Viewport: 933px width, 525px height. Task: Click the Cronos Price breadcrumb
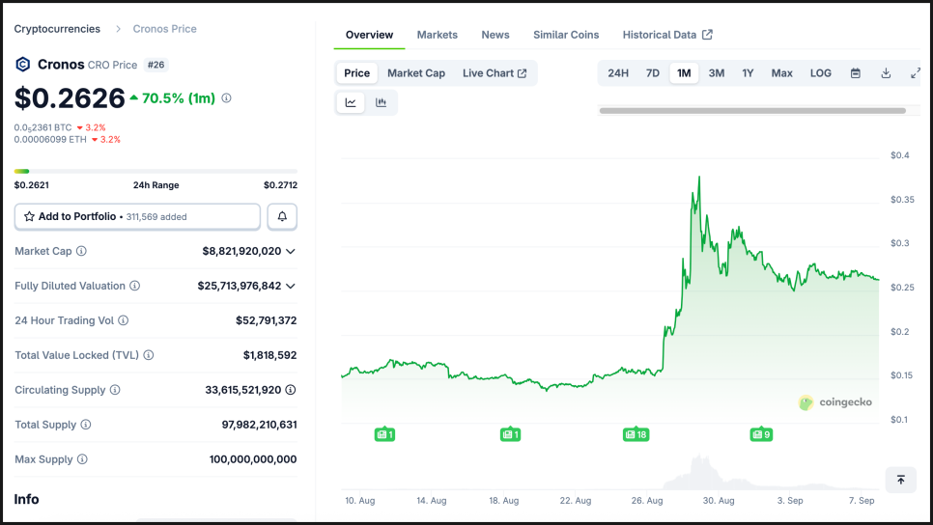pos(164,29)
